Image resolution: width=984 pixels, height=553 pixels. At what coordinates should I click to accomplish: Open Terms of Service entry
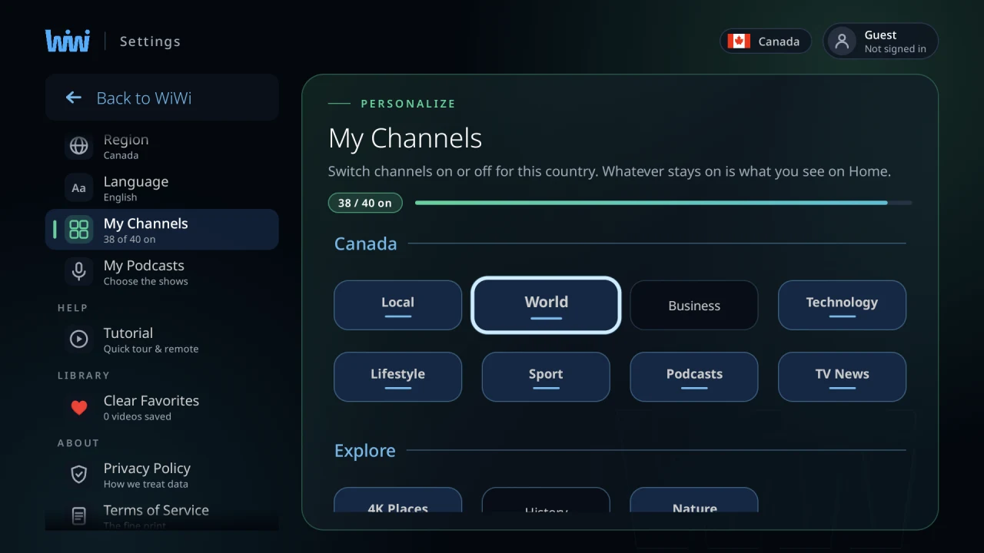162,516
